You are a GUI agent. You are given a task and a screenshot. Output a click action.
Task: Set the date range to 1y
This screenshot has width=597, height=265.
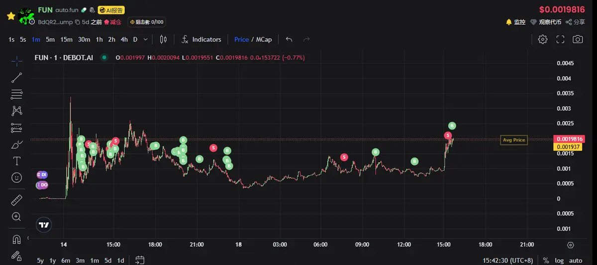[53, 261]
